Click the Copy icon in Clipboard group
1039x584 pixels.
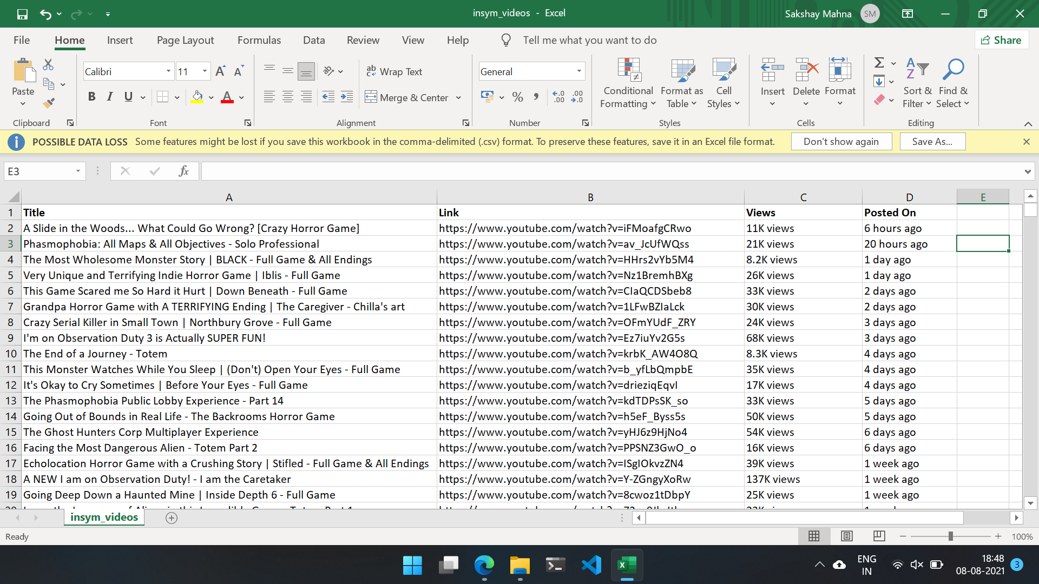click(49, 84)
